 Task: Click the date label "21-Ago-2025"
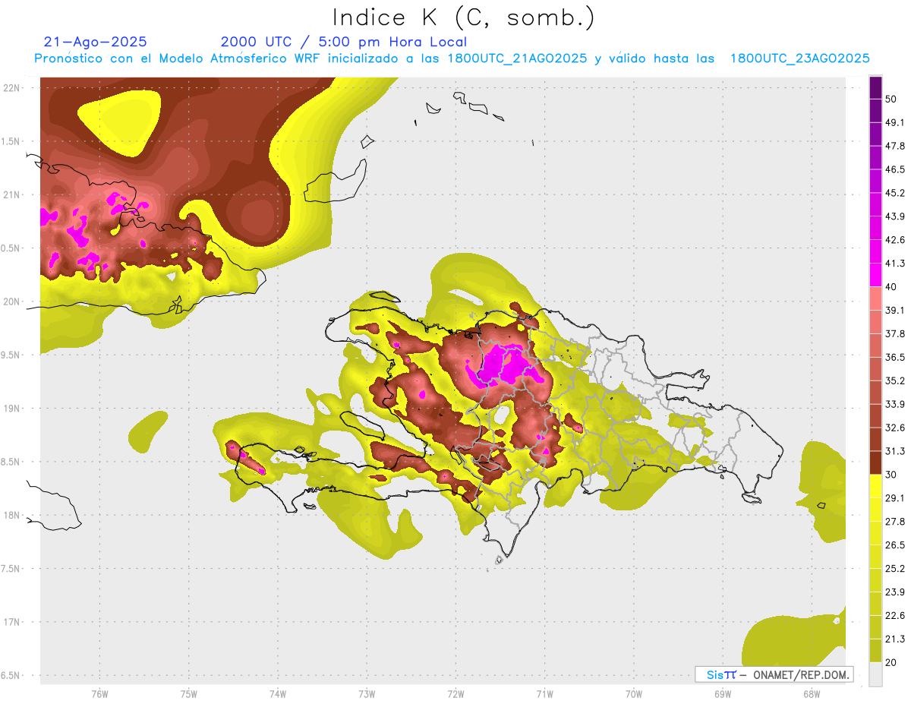(x=96, y=42)
